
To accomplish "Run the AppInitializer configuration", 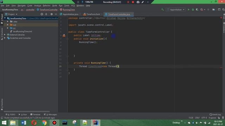I will tap(188, 9).
